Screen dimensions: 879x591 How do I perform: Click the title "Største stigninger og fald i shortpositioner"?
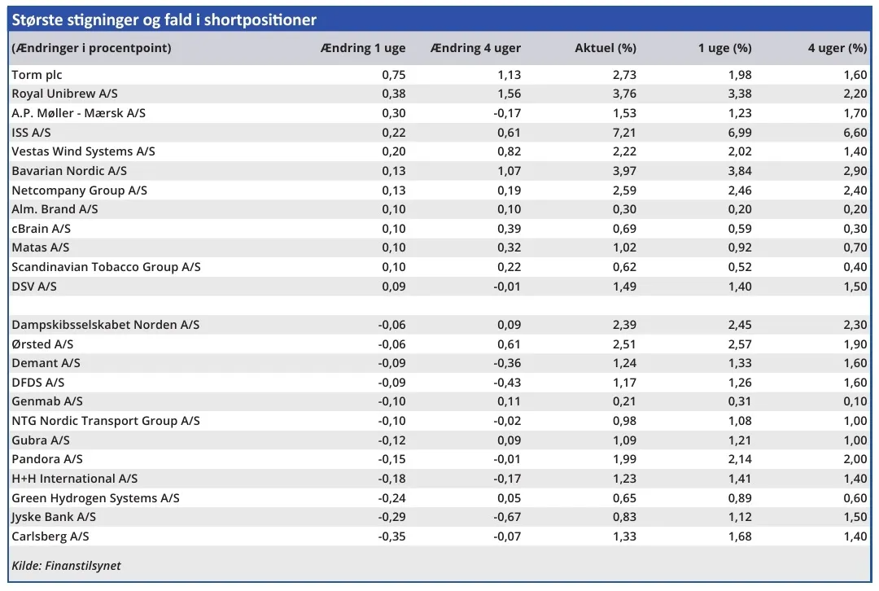164,20
